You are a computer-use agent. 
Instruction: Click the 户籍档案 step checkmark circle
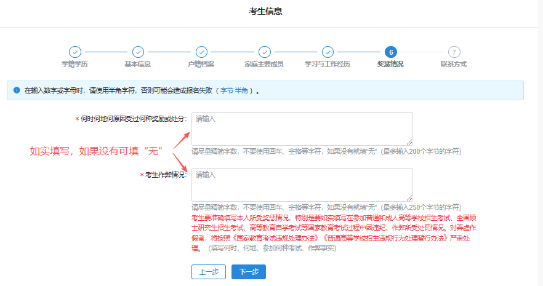[201, 52]
